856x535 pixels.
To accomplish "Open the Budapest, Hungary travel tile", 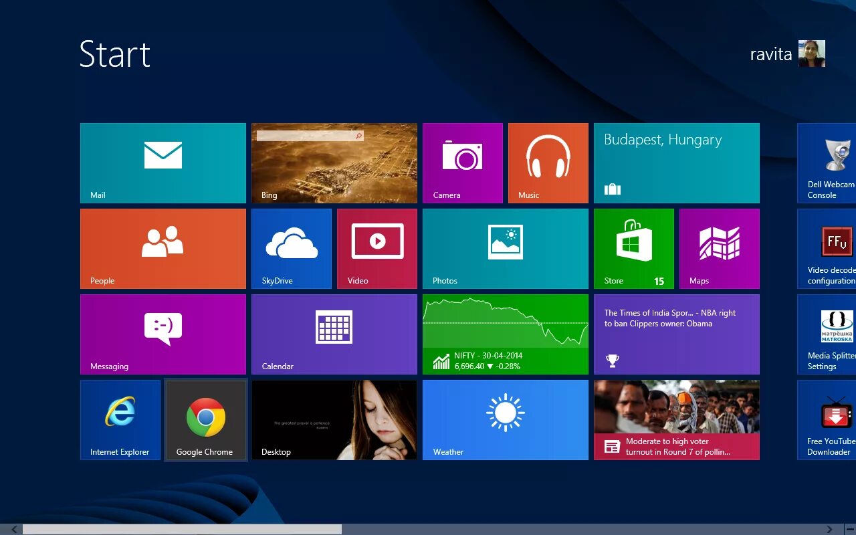I will tap(677, 163).
